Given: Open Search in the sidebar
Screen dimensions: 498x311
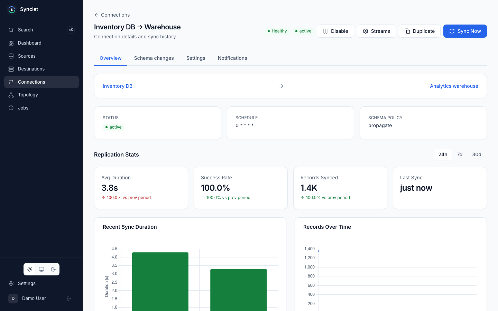Looking at the screenshot, I should click(41, 30).
